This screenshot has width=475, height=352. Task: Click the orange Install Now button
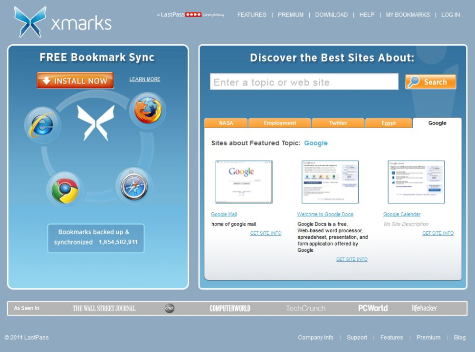pos(75,80)
